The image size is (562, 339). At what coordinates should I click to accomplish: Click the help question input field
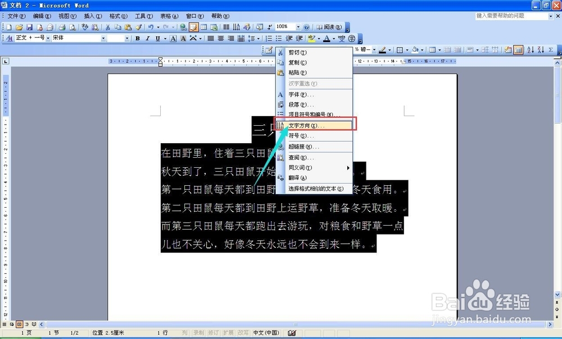tap(511, 16)
